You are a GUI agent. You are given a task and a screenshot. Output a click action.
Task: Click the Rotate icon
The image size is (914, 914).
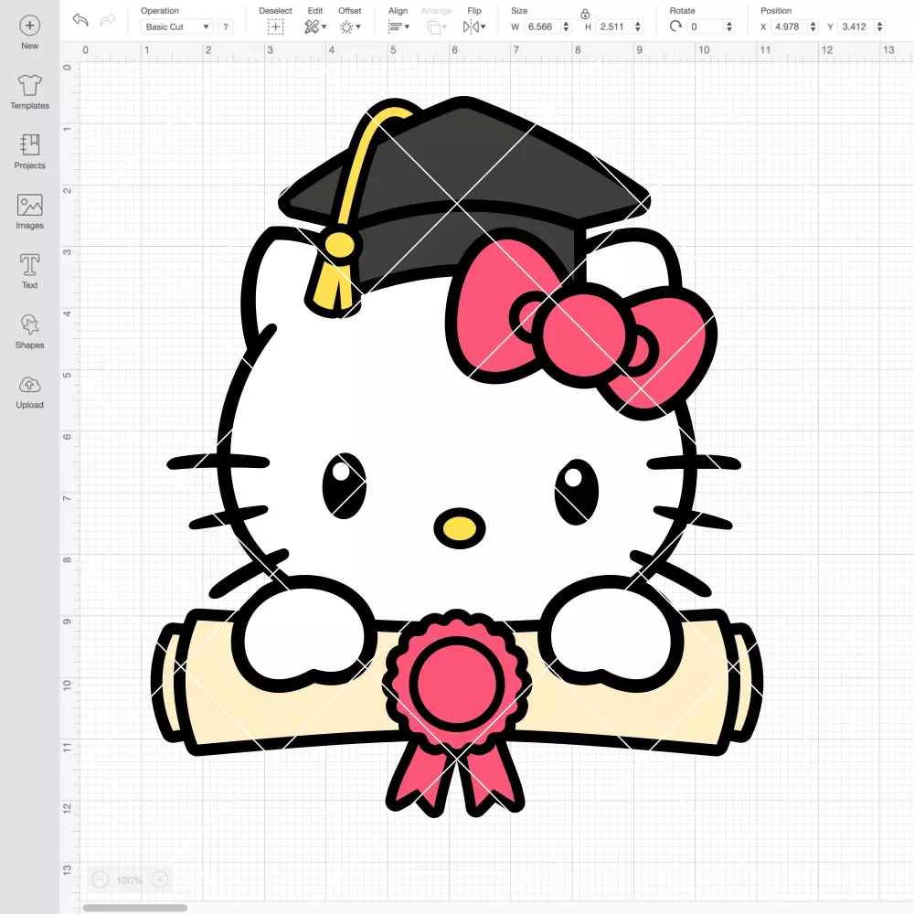coord(675,27)
